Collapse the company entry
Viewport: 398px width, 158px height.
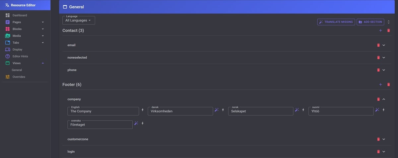tap(384, 99)
